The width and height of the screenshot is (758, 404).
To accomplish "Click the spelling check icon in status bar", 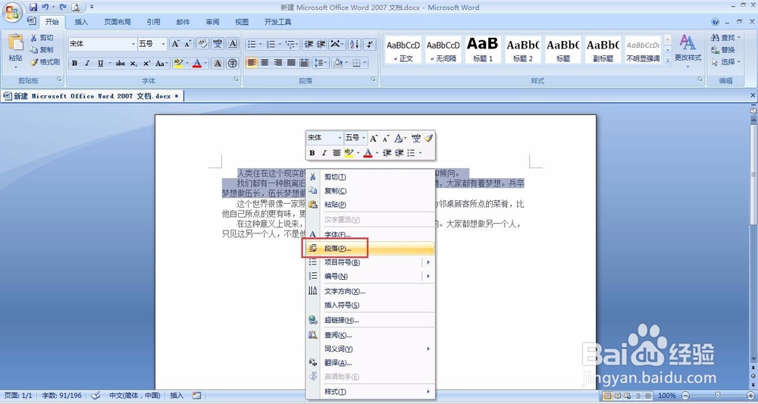I will tap(96, 396).
